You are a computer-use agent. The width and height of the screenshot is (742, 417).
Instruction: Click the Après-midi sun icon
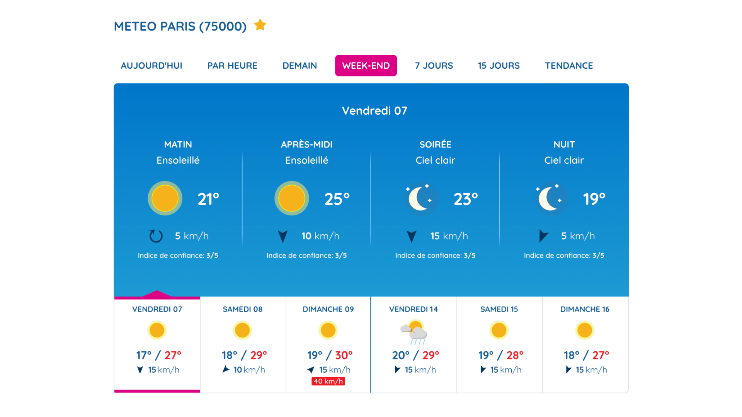click(292, 198)
